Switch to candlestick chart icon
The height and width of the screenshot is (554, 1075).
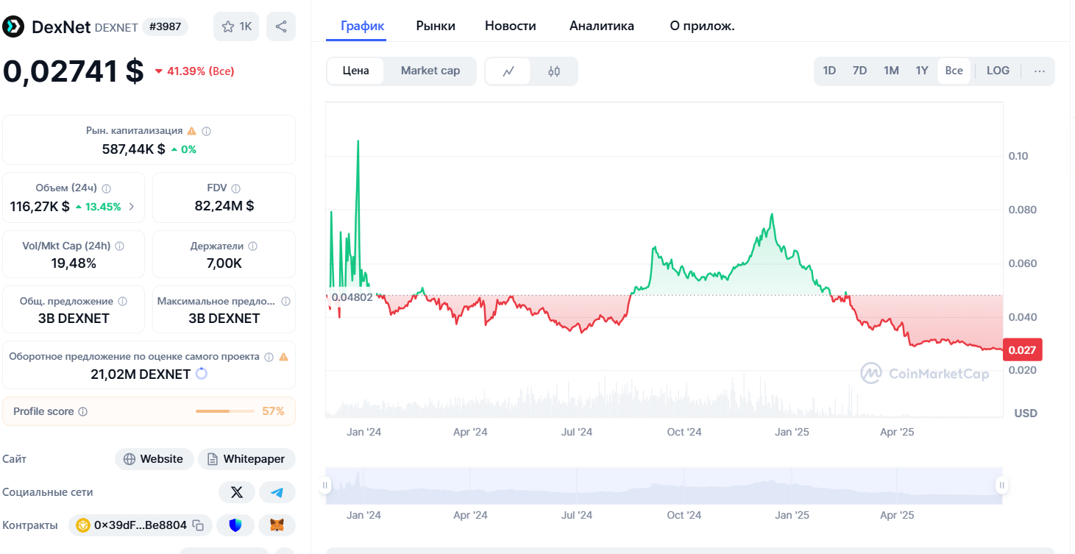click(554, 71)
